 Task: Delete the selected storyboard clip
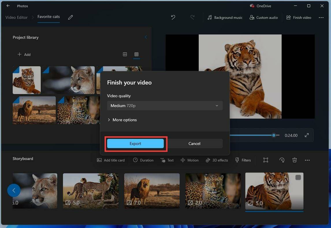(x=295, y=160)
